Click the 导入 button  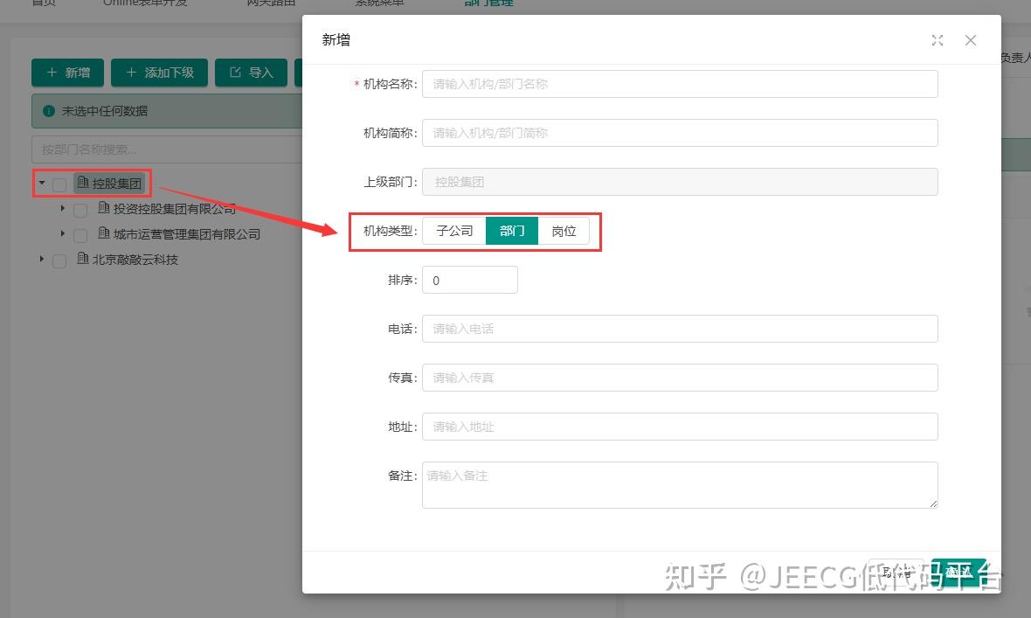251,73
